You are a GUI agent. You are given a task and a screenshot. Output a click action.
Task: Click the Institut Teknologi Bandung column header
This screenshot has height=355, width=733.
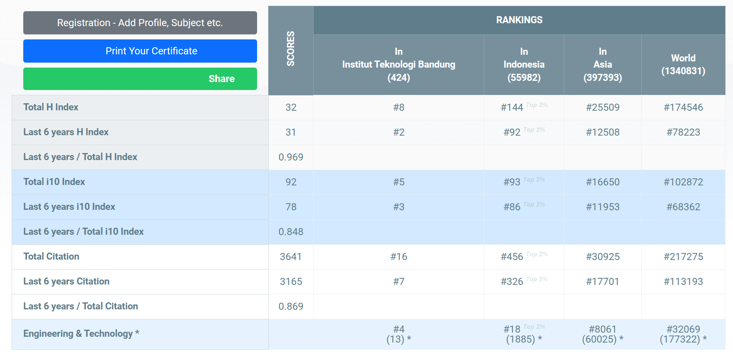point(398,65)
